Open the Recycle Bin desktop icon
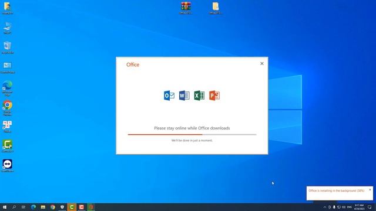Image resolution: width=376 pixels, height=211 pixels. 8,47
